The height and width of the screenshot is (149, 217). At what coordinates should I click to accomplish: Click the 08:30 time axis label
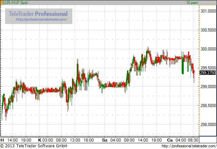click(x=193, y=140)
